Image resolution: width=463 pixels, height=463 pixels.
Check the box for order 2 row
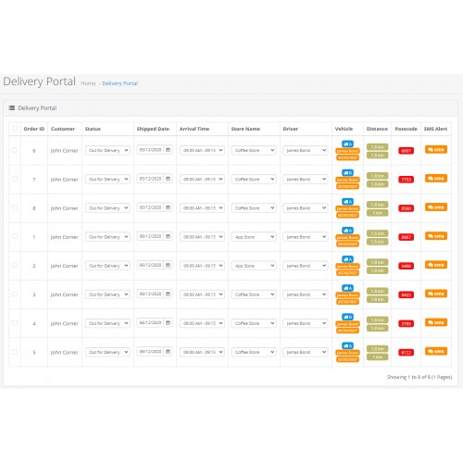[15, 265]
